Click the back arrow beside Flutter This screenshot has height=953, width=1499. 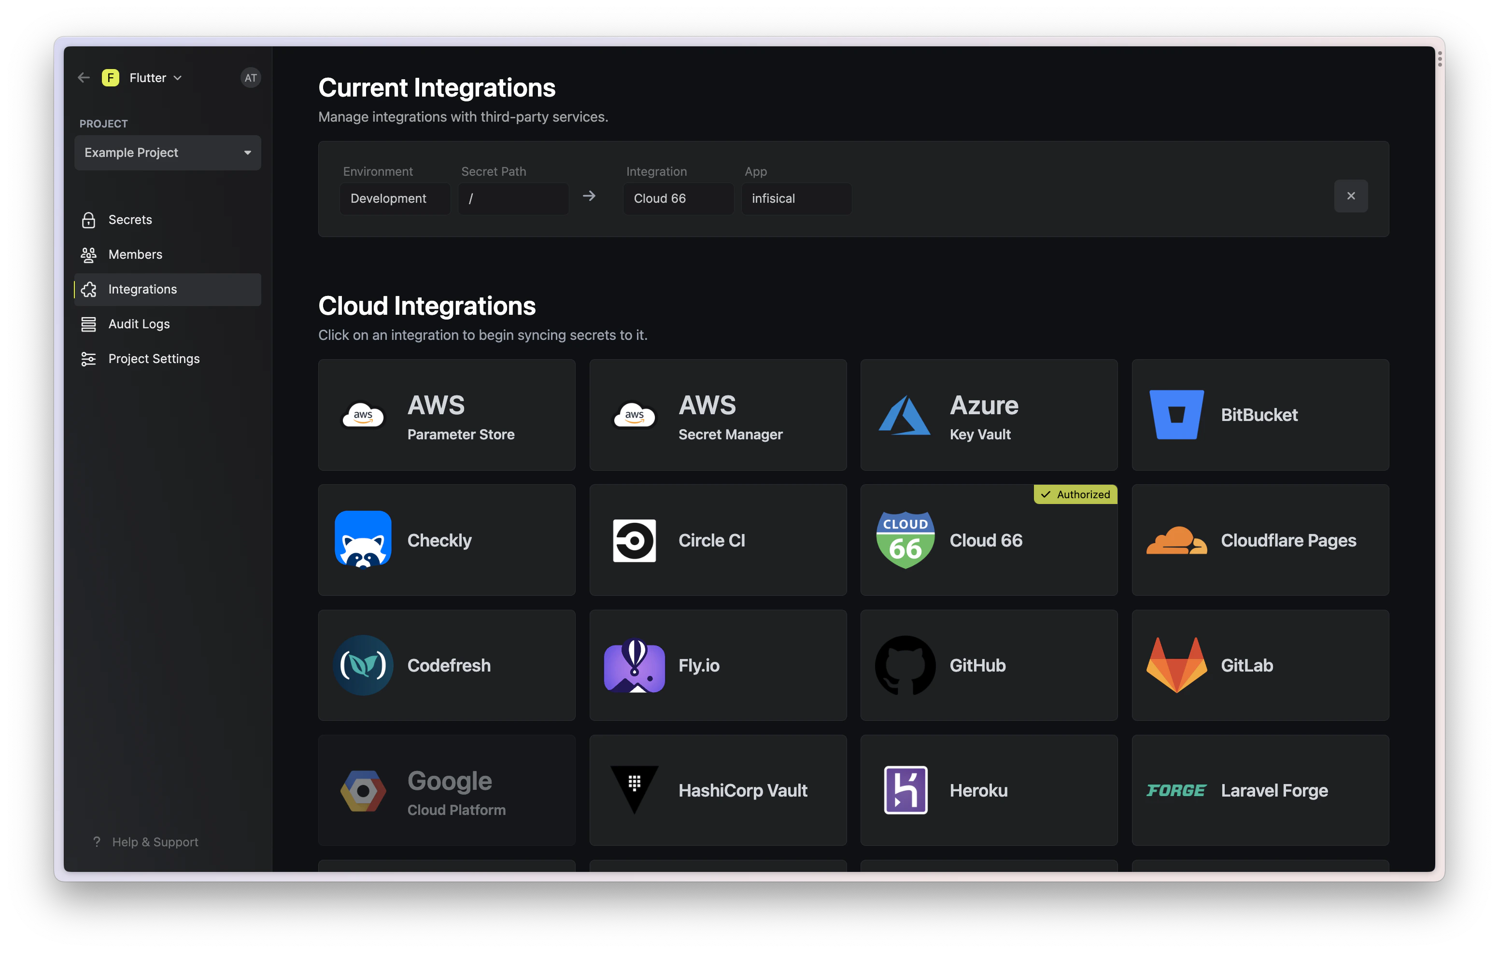84,78
